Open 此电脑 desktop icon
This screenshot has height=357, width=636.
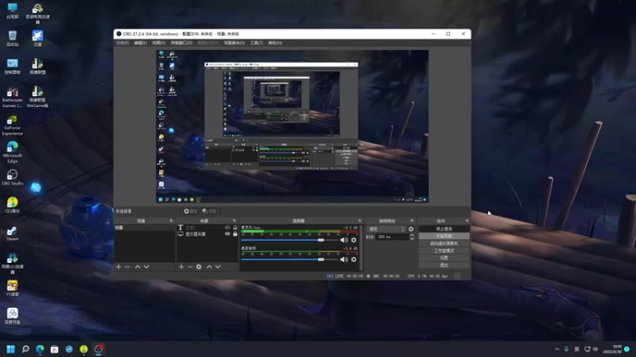tap(12, 10)
